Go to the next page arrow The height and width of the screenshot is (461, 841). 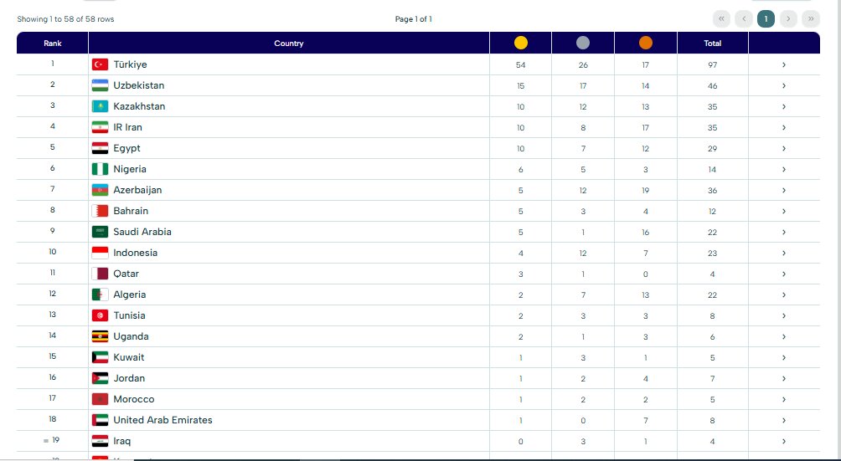point(788,18)
